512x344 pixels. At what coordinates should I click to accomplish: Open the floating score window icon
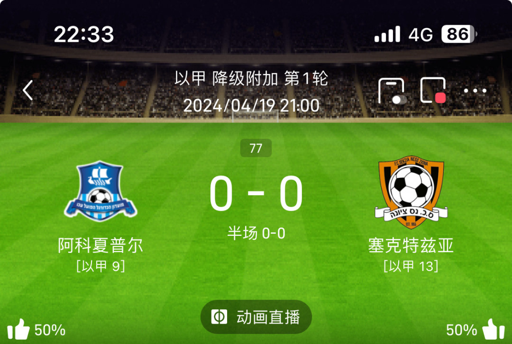click(x=392, y=91)
